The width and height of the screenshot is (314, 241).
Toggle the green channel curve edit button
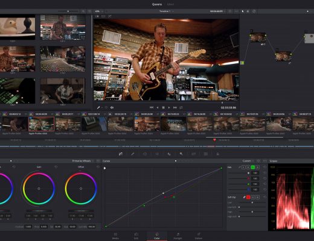tap(253, 167)
